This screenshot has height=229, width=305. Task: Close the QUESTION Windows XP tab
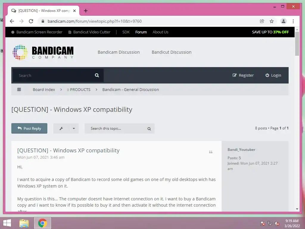pyautogui.click(x=74, y=11)
